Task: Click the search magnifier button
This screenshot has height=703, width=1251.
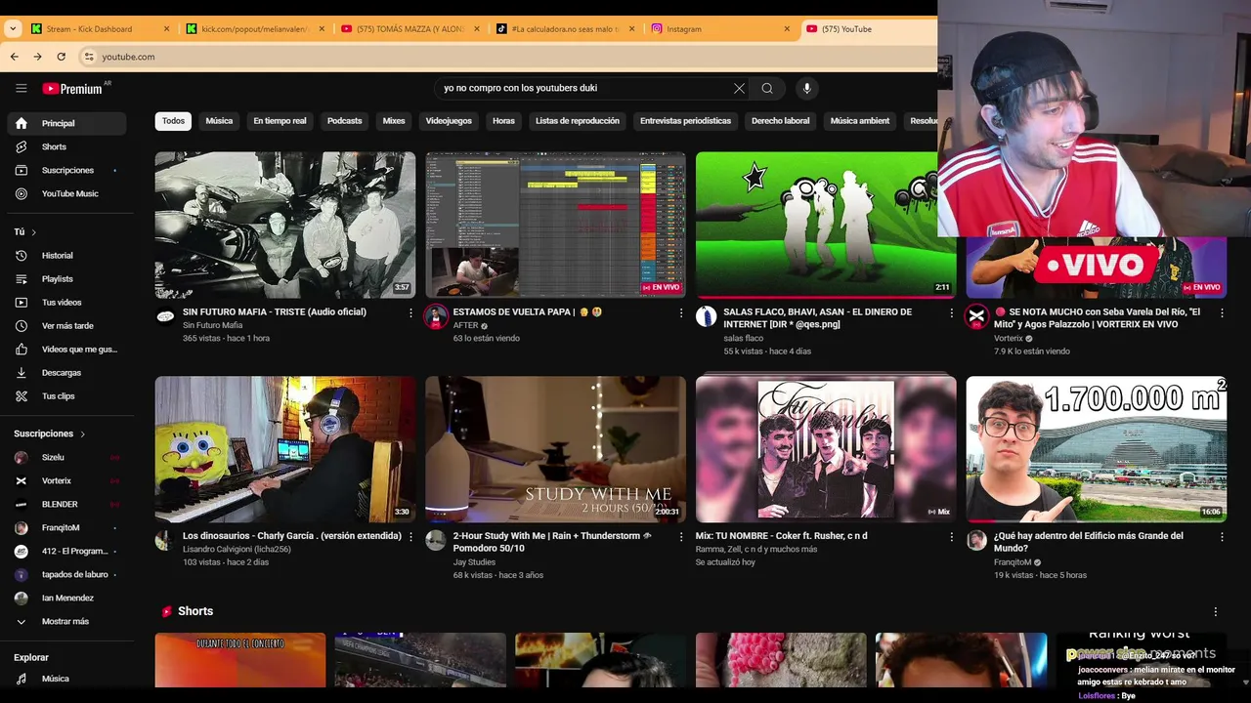Action: pyautogui.click(x=767, y=88)
